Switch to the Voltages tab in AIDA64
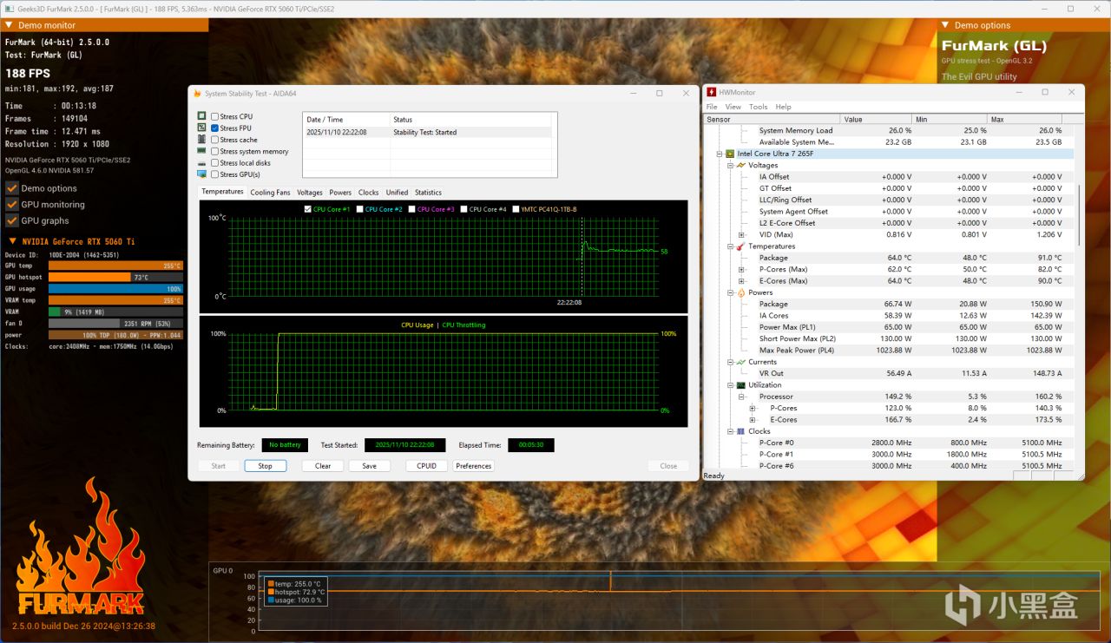 pos(310,193)
